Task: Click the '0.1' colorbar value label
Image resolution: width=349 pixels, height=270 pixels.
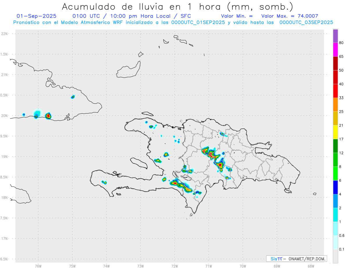Action: [342, 249]
